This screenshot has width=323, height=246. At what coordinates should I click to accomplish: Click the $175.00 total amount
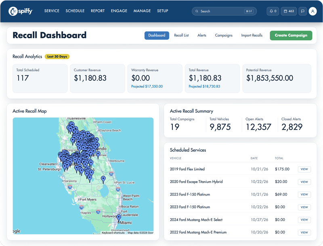tap(282, 169)
